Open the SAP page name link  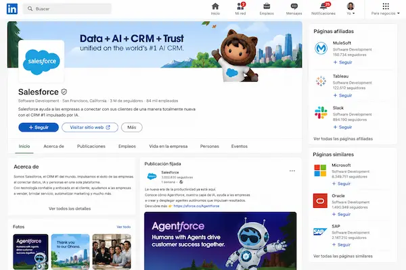pyautogui.click(x=336, y=226)
